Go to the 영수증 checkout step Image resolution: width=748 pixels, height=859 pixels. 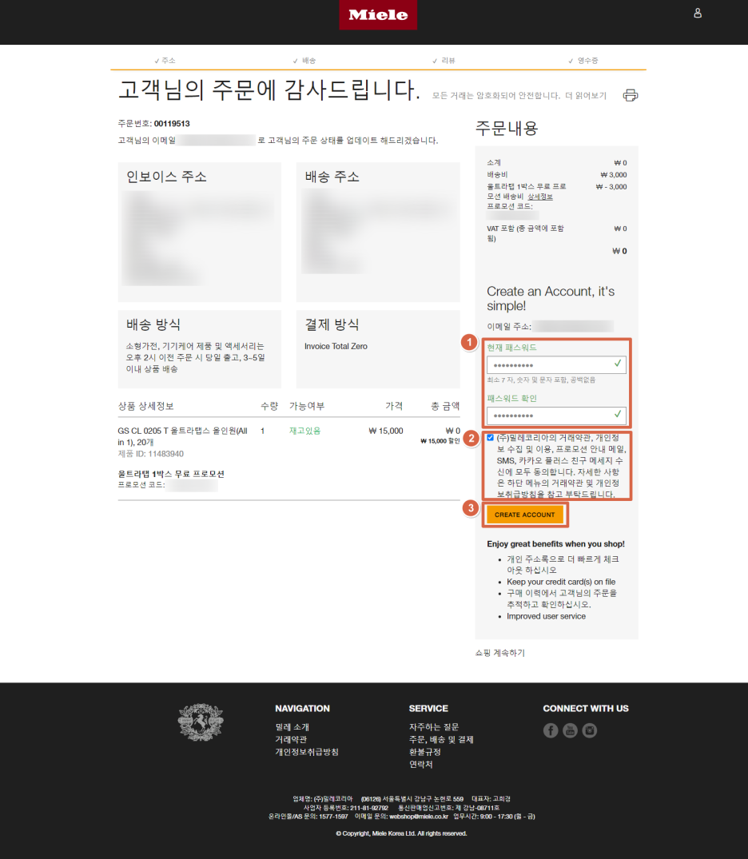pyautogui.click(x=583, y=61)
